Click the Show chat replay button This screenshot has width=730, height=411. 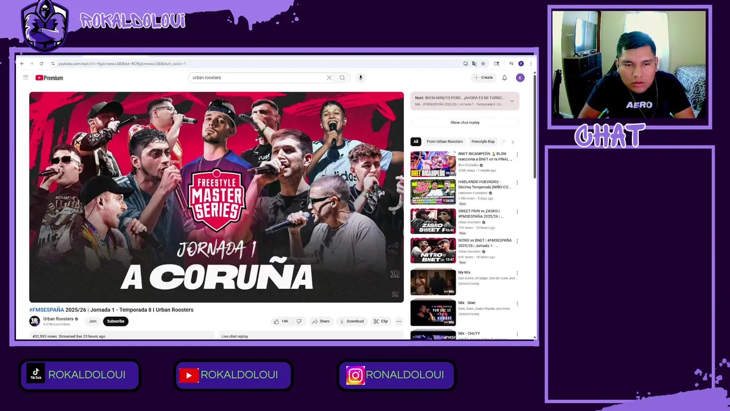[x=465, y=122]
